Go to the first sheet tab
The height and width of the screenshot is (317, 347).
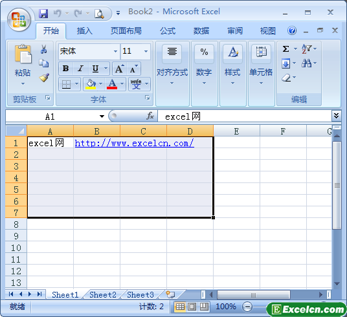point(11,294)
